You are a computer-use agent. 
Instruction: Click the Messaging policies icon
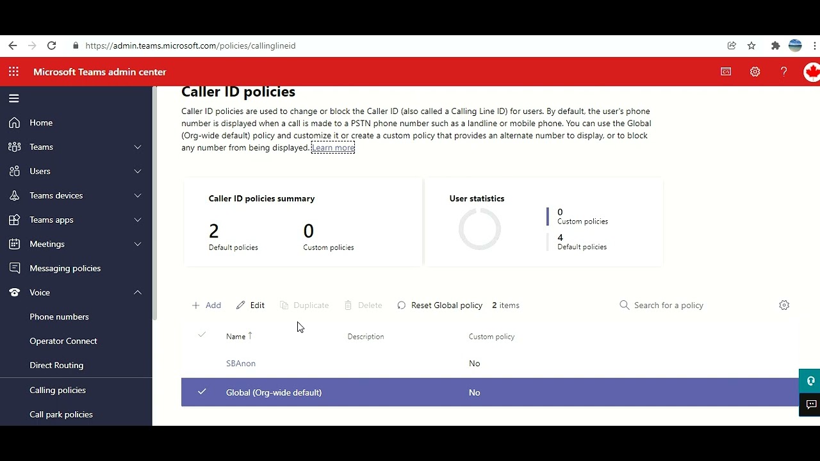[x=14, y=268]
